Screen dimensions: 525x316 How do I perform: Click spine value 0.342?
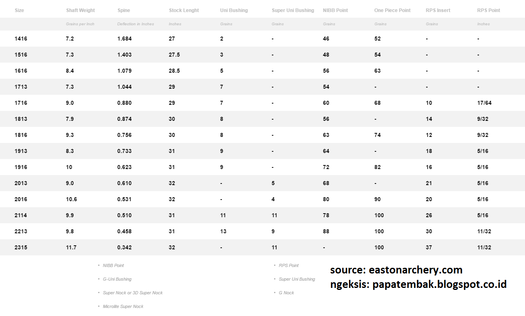[x=125, y=248]
